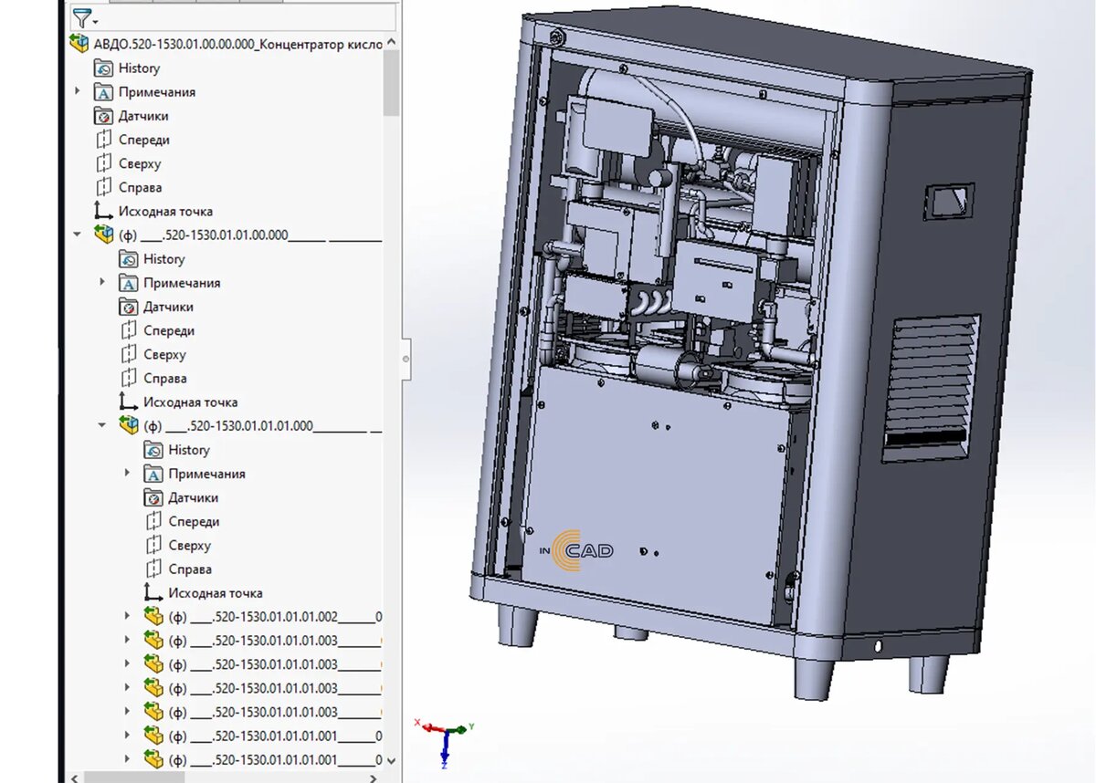Viewport: 1096px width, 783px height.
Task: Select nested subassembly 520-1530.01.01.01.000 icon
Action: coord(129,425)
